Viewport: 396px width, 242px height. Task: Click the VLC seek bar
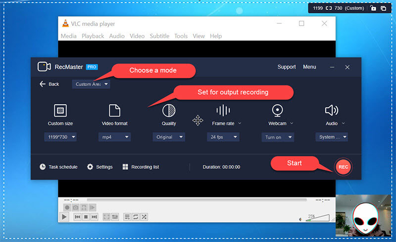click(x=197, y=200)
